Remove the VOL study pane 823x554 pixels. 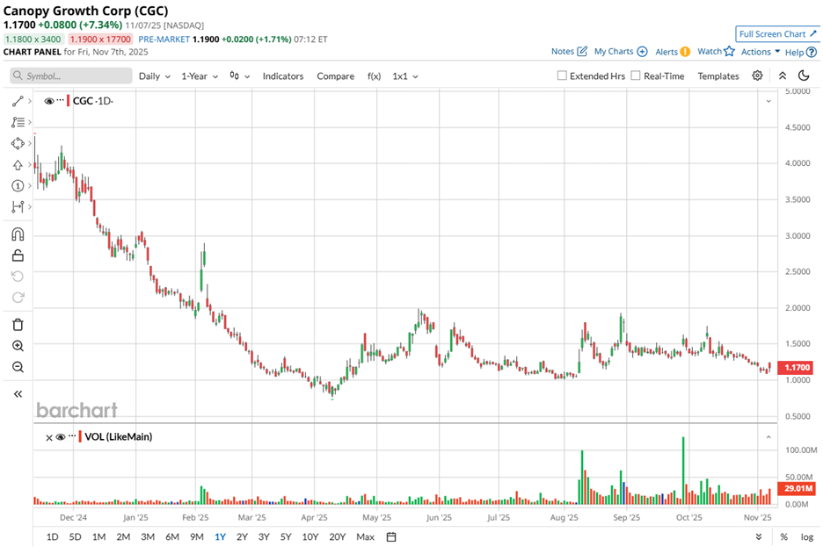pos(49,437)
